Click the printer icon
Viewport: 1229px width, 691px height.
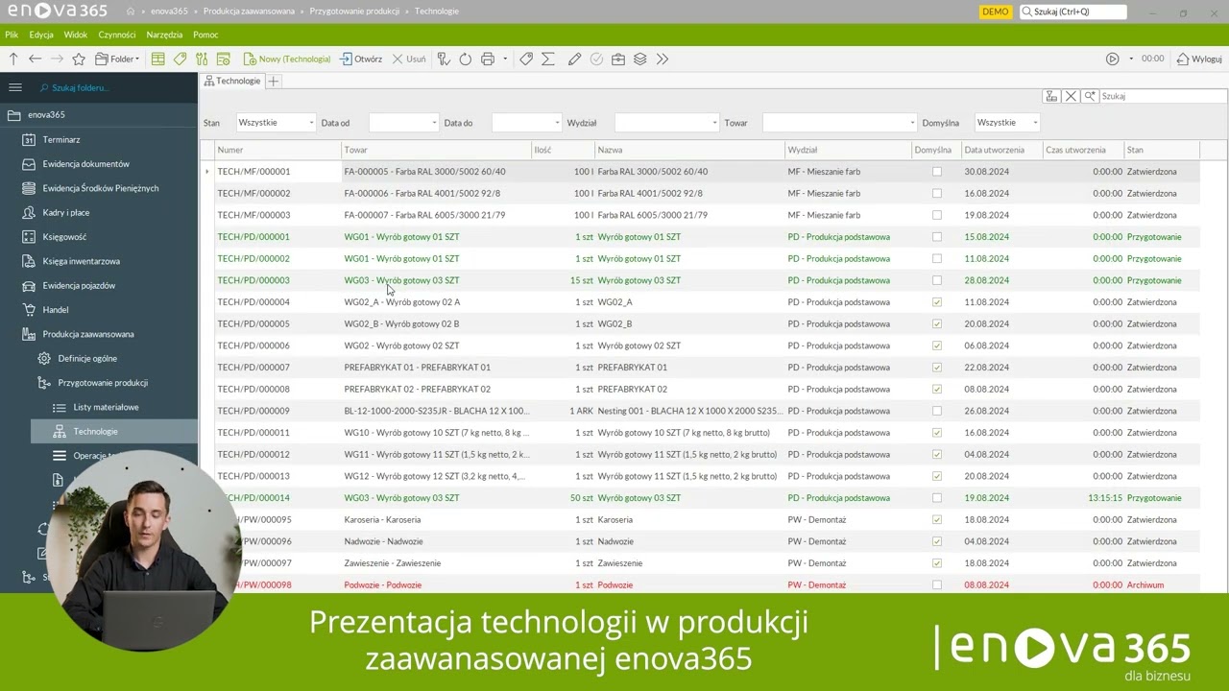[x=488, y=59]
